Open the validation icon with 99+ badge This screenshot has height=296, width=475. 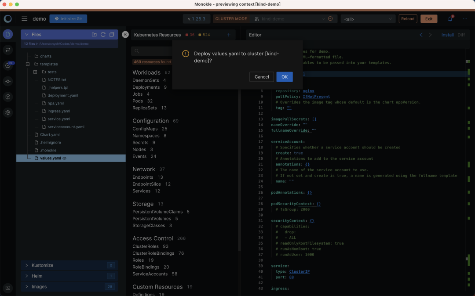click(7, 65)
